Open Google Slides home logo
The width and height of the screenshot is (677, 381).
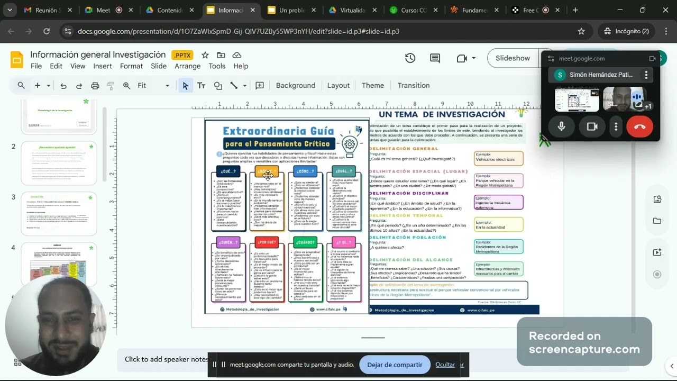(x=17, y=60)
